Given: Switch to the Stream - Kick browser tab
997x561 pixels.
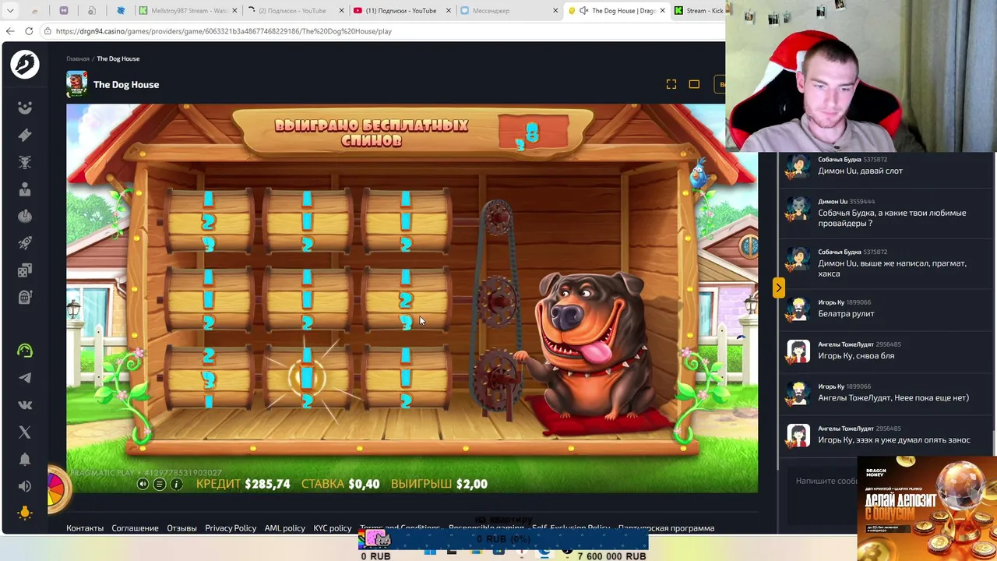Looking at the screenshot, I should pos(699,11).
